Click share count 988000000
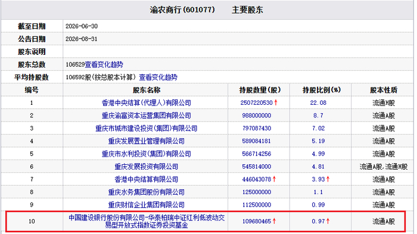The height and width of the screenshot is (234, 417). pyautogui.click(x=257, y=116)
